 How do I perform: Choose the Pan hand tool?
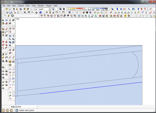point(13,36)
